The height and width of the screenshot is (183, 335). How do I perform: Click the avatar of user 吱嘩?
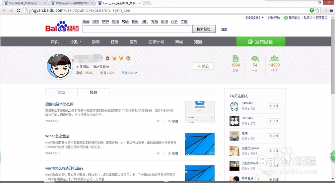point(234,136)
